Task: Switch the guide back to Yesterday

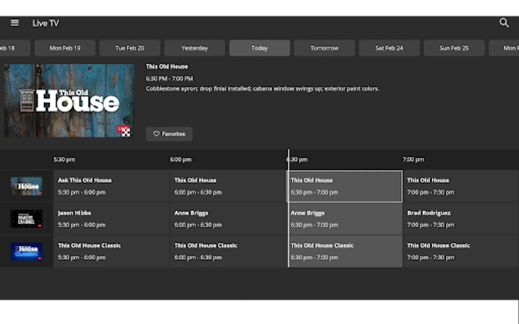Action: click(194, 48)
